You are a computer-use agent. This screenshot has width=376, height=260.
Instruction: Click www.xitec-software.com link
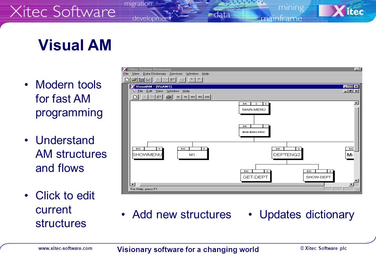tap(65, 248)
